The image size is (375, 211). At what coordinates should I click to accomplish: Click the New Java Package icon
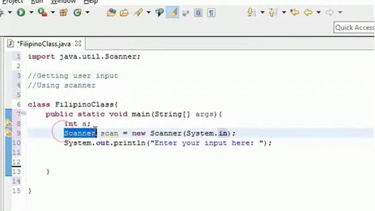click(64, 12)
